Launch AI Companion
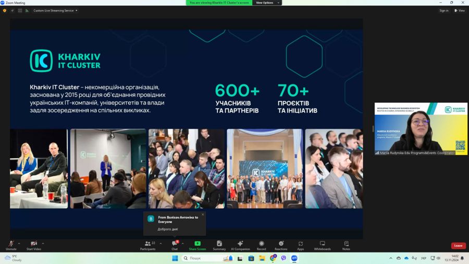The width and height of the screenshot is (469, 264). (240, 245)
